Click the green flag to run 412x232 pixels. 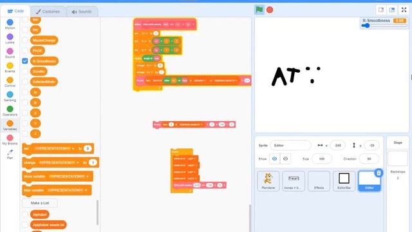pyautogui.click(x=259, y=10)
